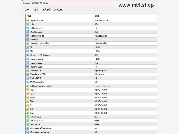179x134 pixels.
Task: Click the icon next to TrailingStep
Action: pos(27,67)
